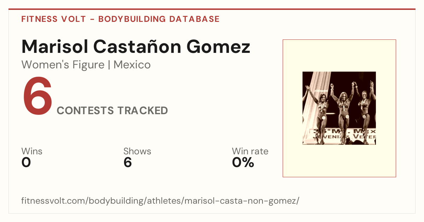Click the red top border line
The image size is (424, 222).
[212, 9]
